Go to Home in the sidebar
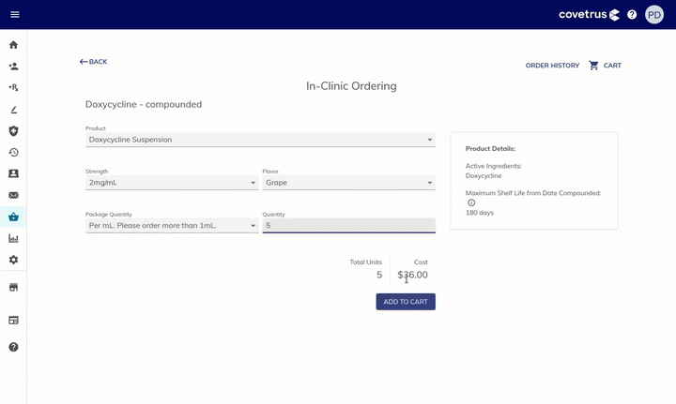 click(x=13, y=45)
